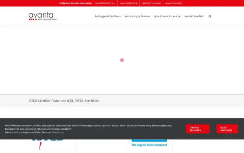Accept cookies with Cookies erlauben button
The width and height of the screenshot is (244, 153).
[198, 129]
